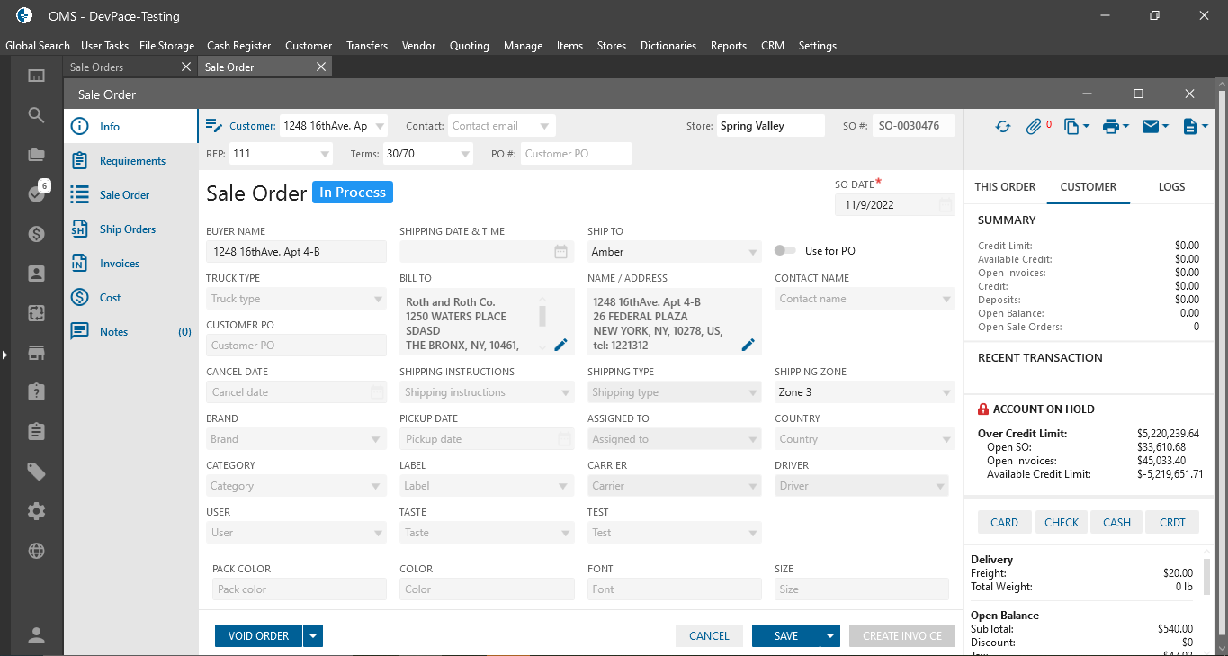
Task: Open the settings gear icon in left sidebar
Action: point(36,511)
